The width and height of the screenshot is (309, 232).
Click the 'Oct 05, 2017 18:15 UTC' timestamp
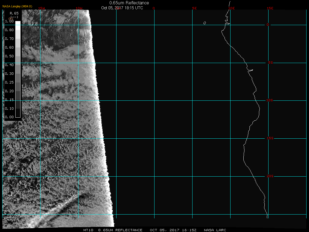(x=122, y=8)
